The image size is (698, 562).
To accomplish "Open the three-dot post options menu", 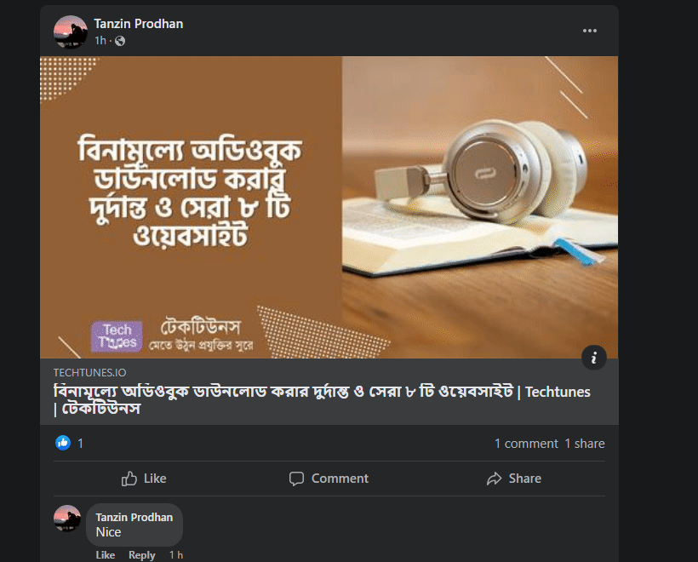I will click(x=589, y=31).
